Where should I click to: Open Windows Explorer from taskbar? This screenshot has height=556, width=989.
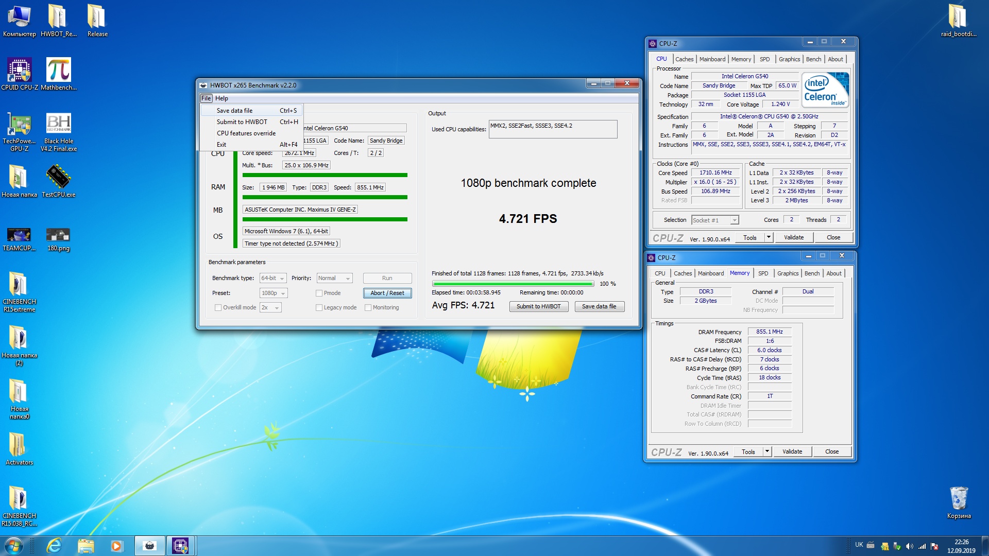coord(86,546)
